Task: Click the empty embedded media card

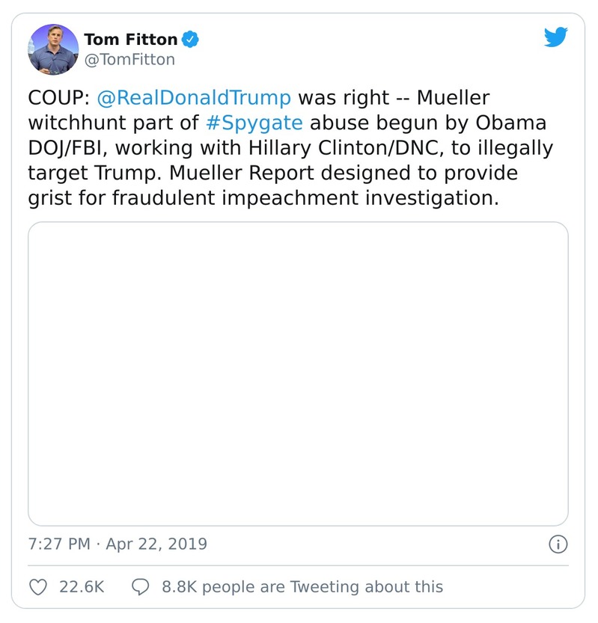Action: point(298,373)
